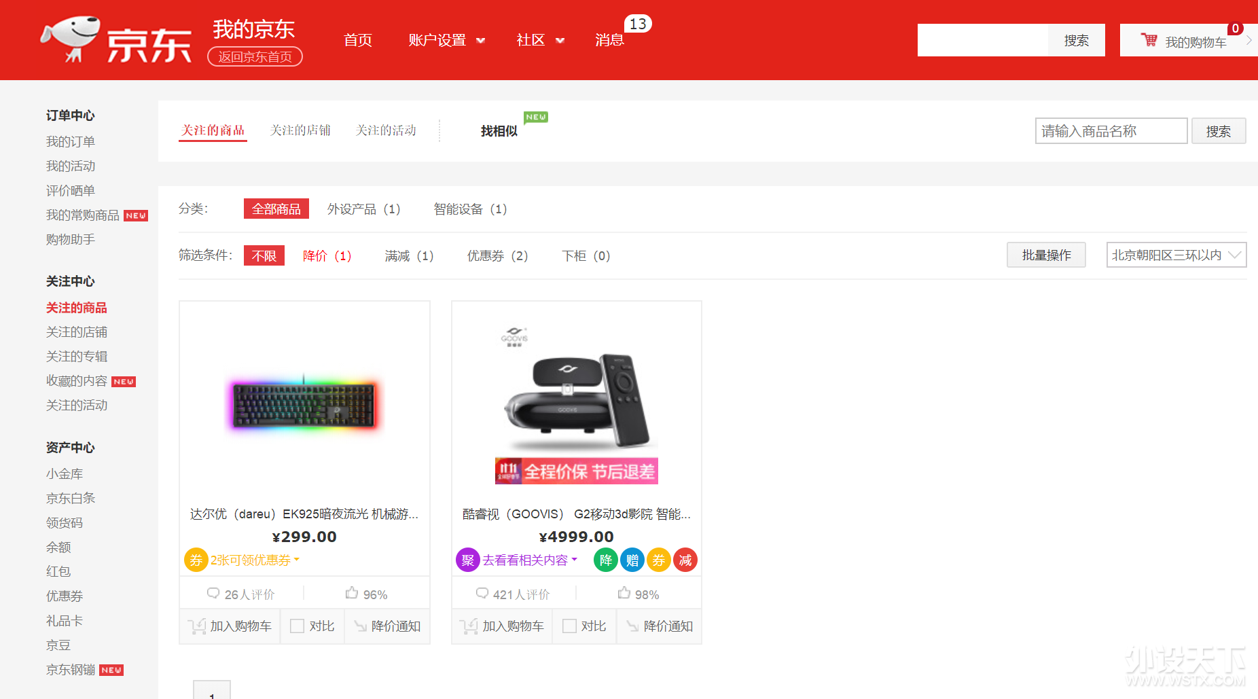The width and height of the screenshot is (1258, 699).
Task: Filter by 降价 (1)
Action: 327,255
